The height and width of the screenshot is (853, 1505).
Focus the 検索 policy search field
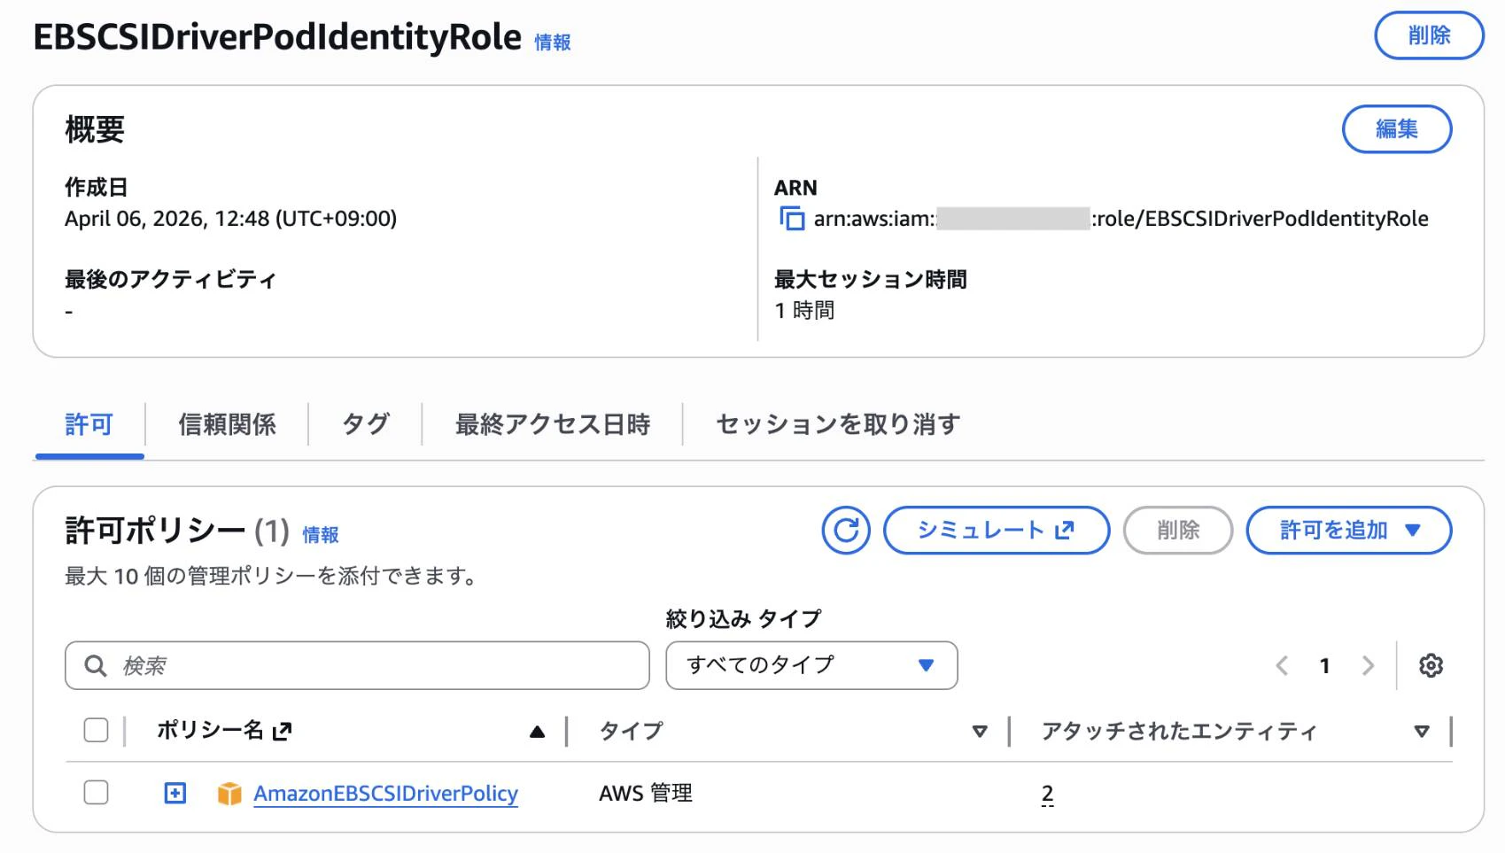click(x=357, y=665)
